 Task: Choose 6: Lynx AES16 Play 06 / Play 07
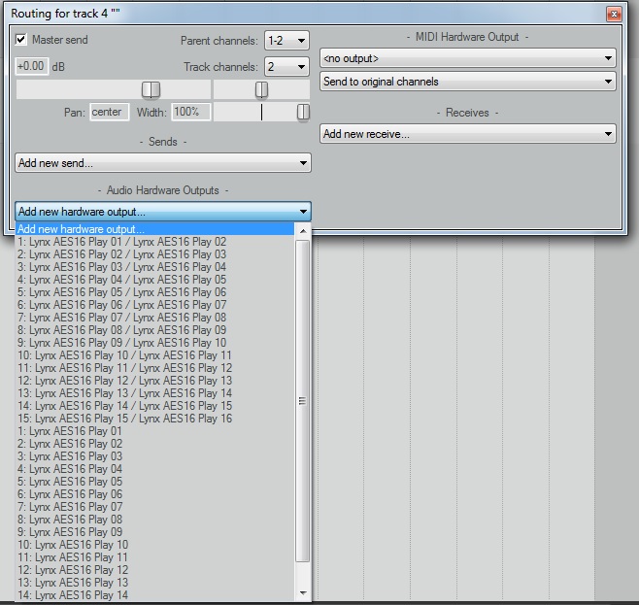click(x=154, y=305)
